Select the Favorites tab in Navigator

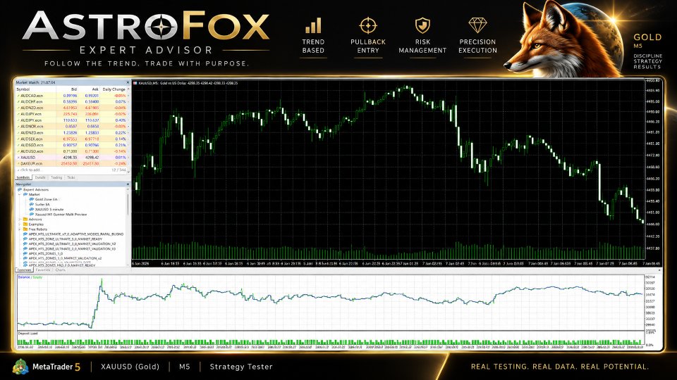tap(43, 270)
